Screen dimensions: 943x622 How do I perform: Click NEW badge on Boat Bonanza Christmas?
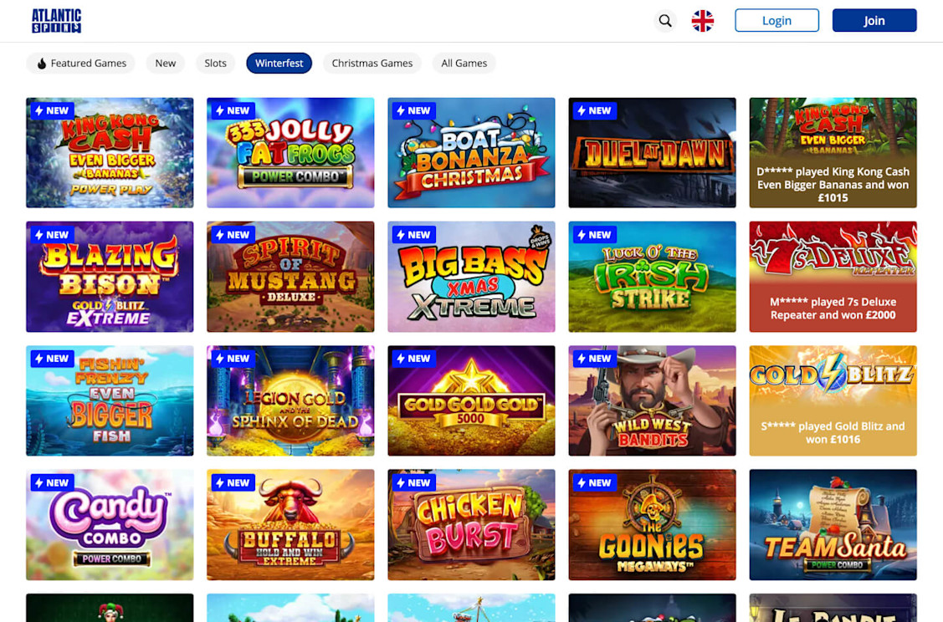[413, 110]
